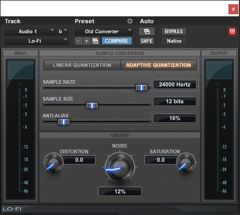Click the 12 bits sample size field
The image size is (240, 215).
[x=175, y=101]
